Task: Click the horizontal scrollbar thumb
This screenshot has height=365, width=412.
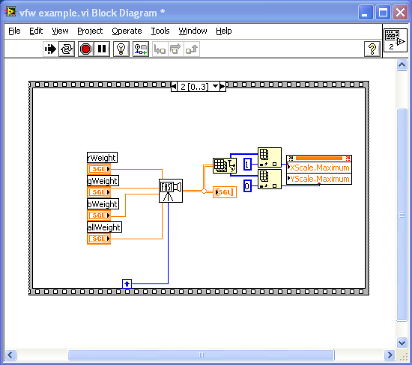Action: (201, 355)
